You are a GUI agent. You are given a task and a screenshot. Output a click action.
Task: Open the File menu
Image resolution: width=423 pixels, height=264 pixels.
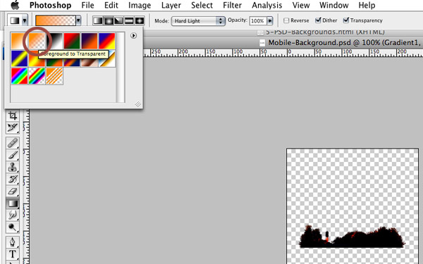[x=87, y=5]
